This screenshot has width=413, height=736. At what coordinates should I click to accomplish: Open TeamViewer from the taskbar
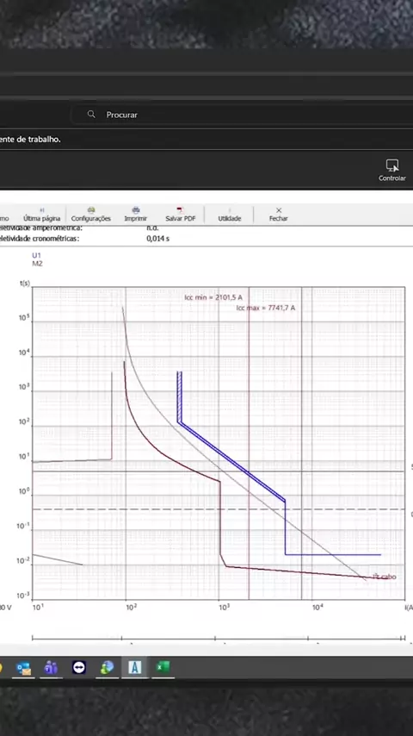coord(79,667)
